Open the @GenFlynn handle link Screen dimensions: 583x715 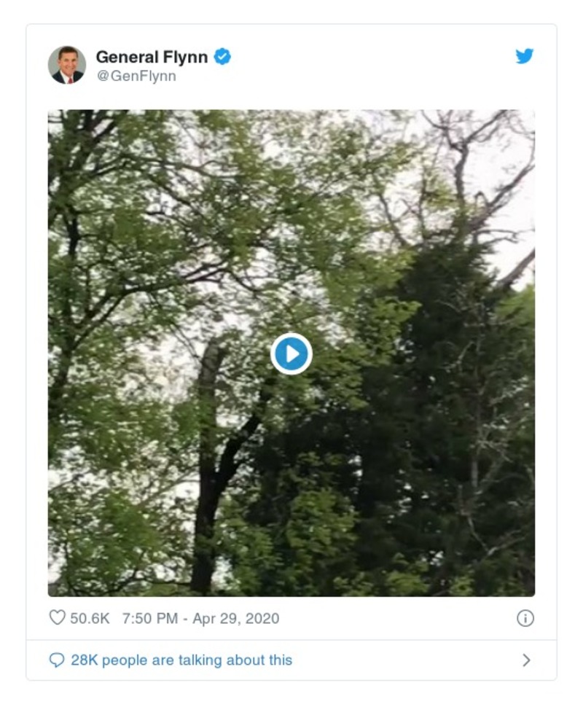(x=136, y=76)
